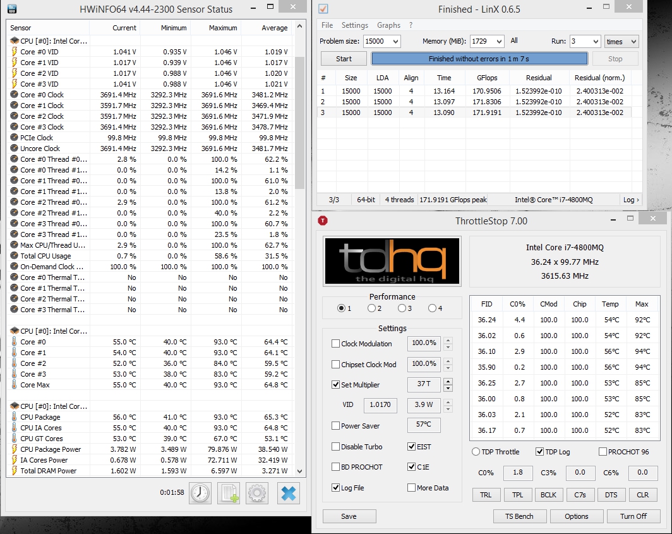
Task: Click the thermometer icon beside Core #2 temperature
Action: click(x=14, y=363)
